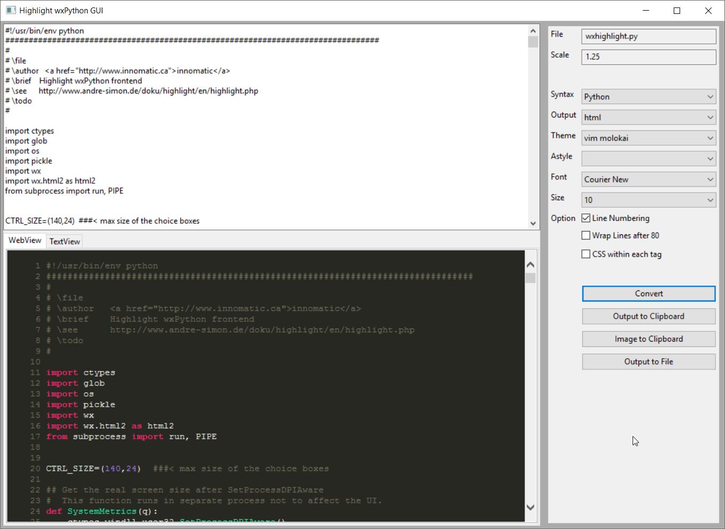725x529 pixels.
Task: Disable Line Numbering
Action: pyautogui.click(x=586, y=218)
